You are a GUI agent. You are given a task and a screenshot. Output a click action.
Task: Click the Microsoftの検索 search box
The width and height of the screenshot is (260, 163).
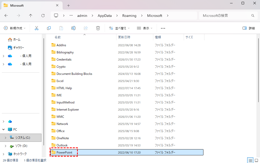tap(225, 16)
